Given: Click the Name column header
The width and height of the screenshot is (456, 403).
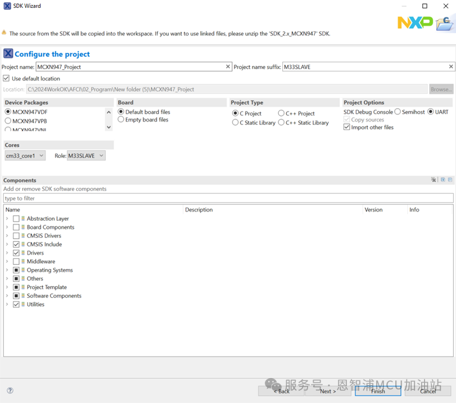Looking at the screenshot, I should coord(93,209).
